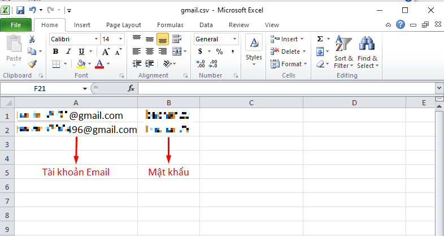Click the Cut scissors icon

click(32, 39)
